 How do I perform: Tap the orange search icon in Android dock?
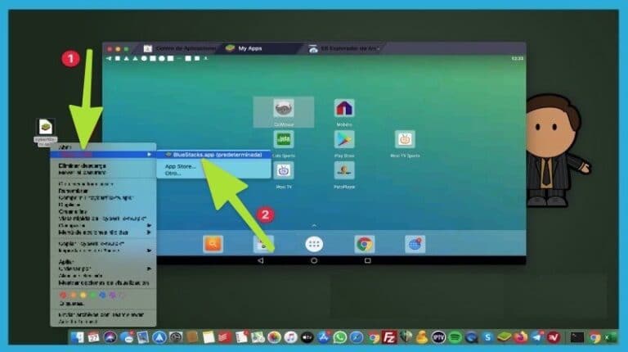(x=213, y=244)
